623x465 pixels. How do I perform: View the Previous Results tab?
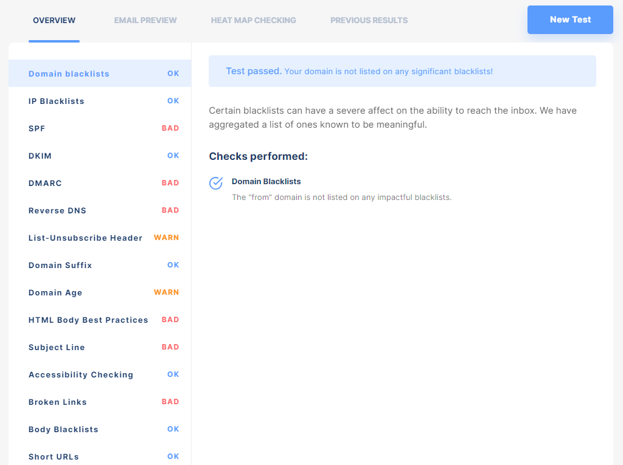point(369,20)
